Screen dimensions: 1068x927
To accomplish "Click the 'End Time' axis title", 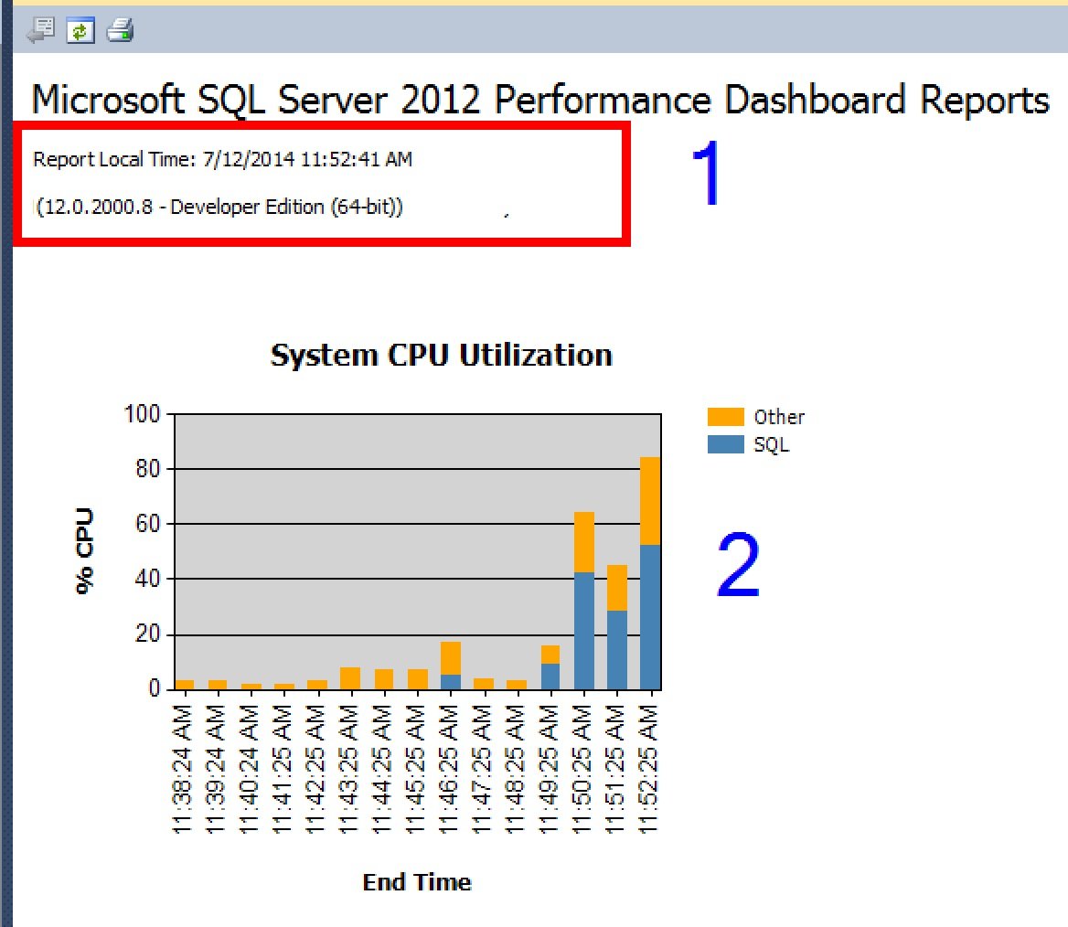I will point(417,882).
